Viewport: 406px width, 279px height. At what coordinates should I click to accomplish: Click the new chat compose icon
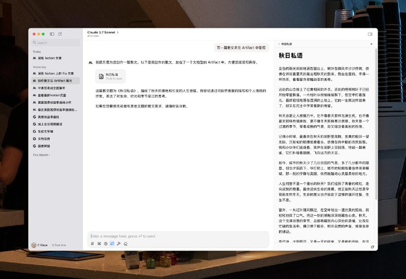tap(60, 34)
